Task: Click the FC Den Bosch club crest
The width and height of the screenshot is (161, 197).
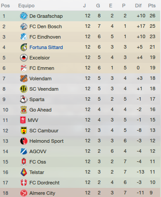Action: pos(24,26)
